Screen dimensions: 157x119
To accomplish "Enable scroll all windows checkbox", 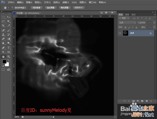I will pos(12,8).
